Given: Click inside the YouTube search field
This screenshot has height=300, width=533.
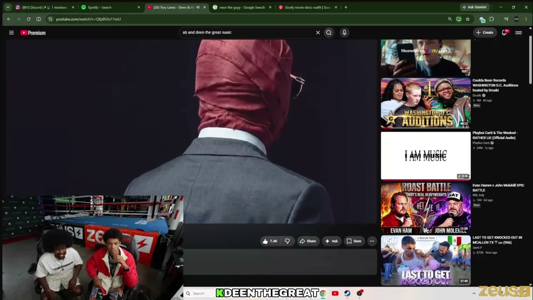Looking at the screenshot, I should [x=247, y=32].
